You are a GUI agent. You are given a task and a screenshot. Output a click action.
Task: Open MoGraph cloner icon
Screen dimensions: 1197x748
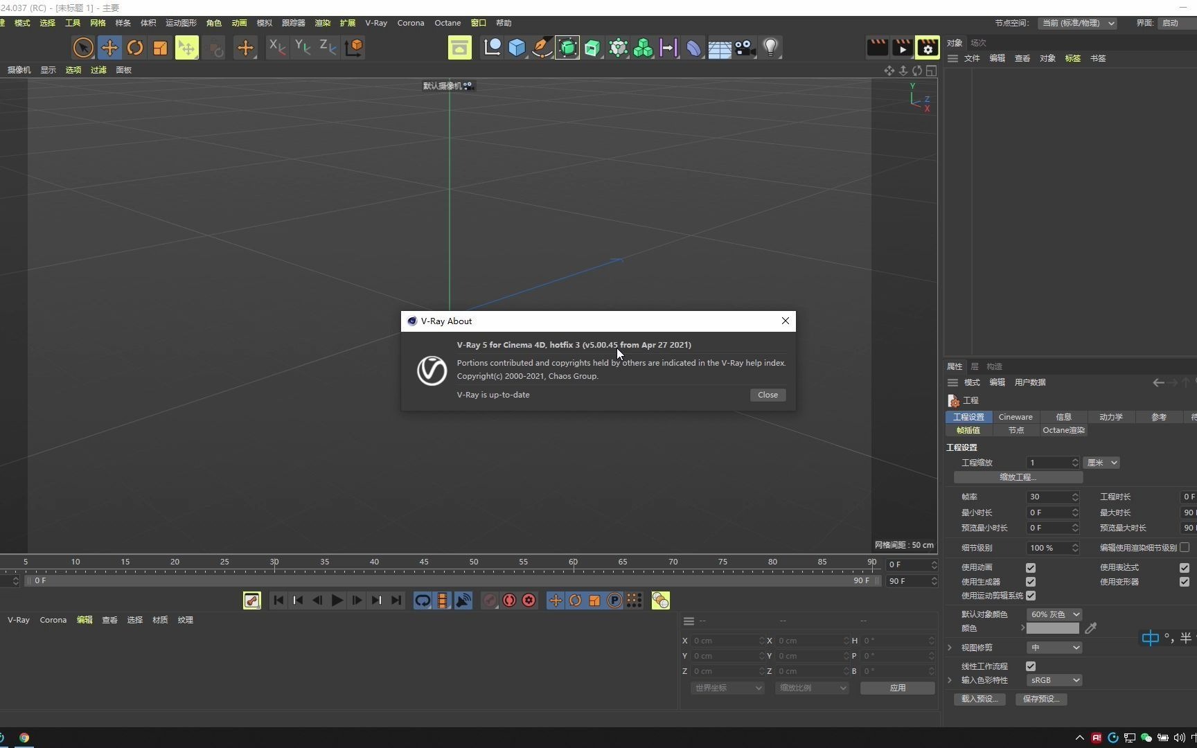click(643, 48)
